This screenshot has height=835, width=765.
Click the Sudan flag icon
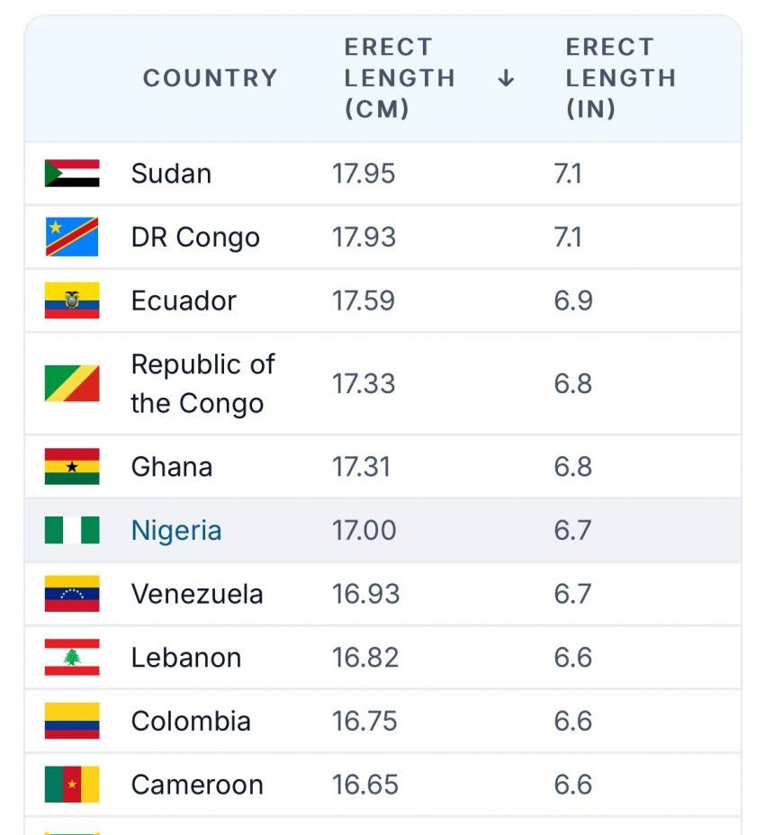72,173
